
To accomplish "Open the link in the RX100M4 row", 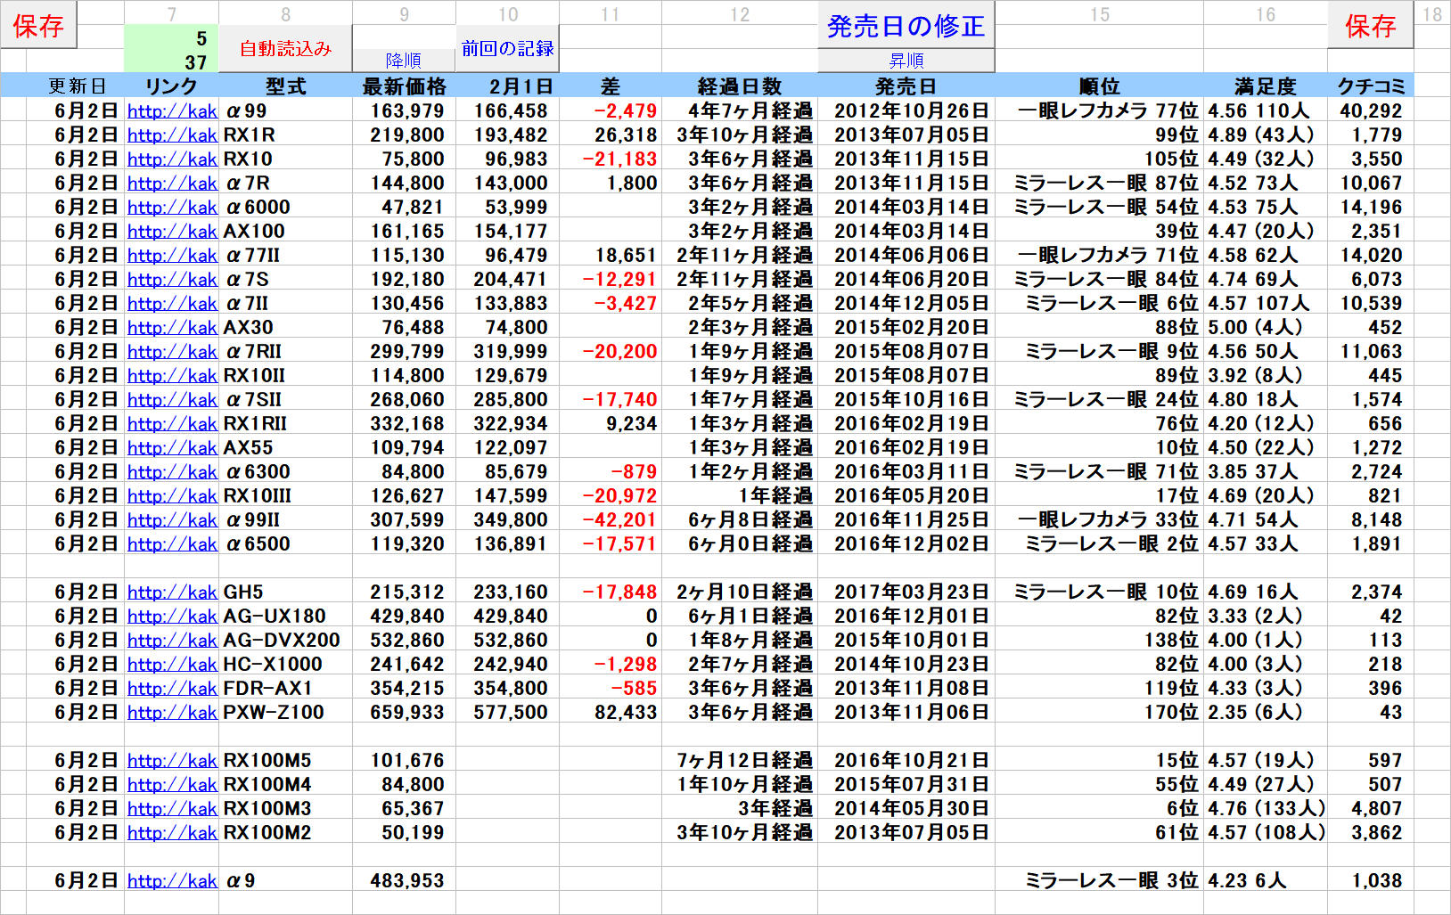I will (172, 785).
